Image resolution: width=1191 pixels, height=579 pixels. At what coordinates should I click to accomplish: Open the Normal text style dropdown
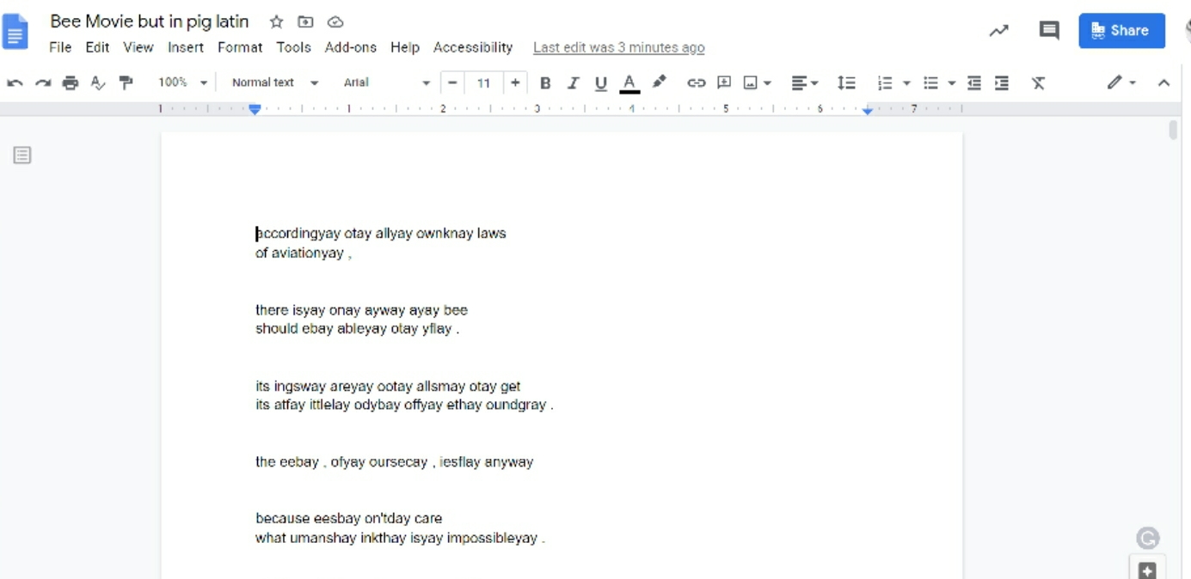pos(275,82)
